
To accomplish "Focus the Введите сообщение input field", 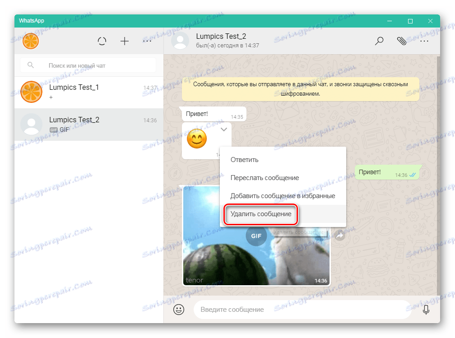I will (302, 310).
